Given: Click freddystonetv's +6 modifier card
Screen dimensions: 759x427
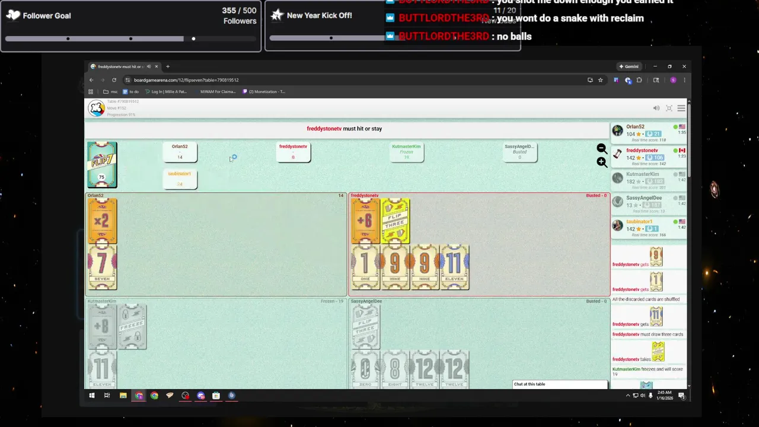Looking at the screenshot, I should (365, 221).
